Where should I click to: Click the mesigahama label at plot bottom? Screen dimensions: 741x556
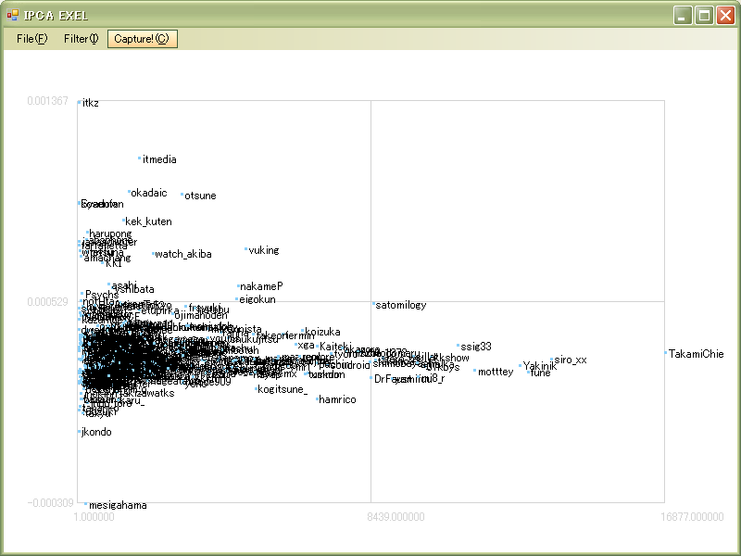(x=118, y=505)
